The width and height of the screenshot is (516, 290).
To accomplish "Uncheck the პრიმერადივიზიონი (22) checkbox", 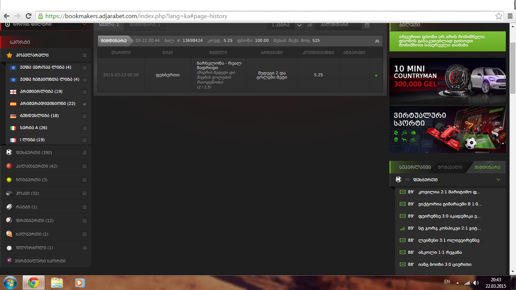I will (x=85, y=104).
